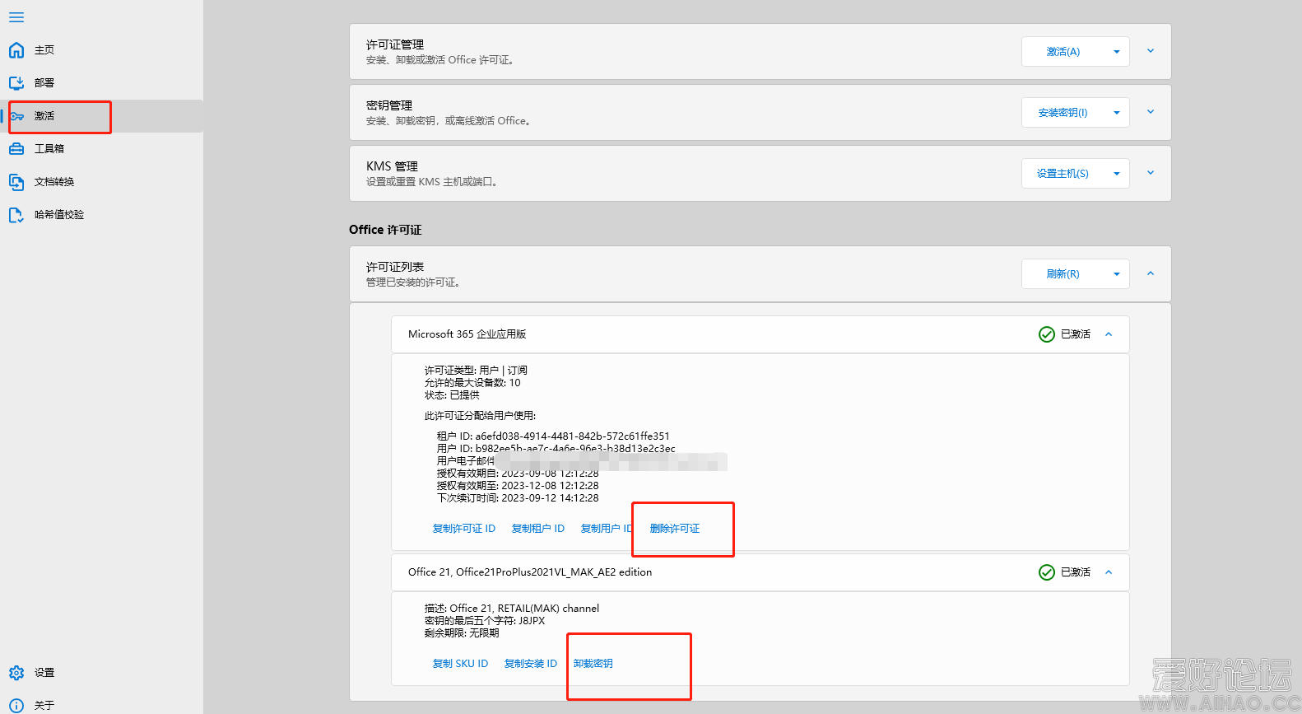
Task: Click the 卸载密钥 link
Action: [593, 664]
